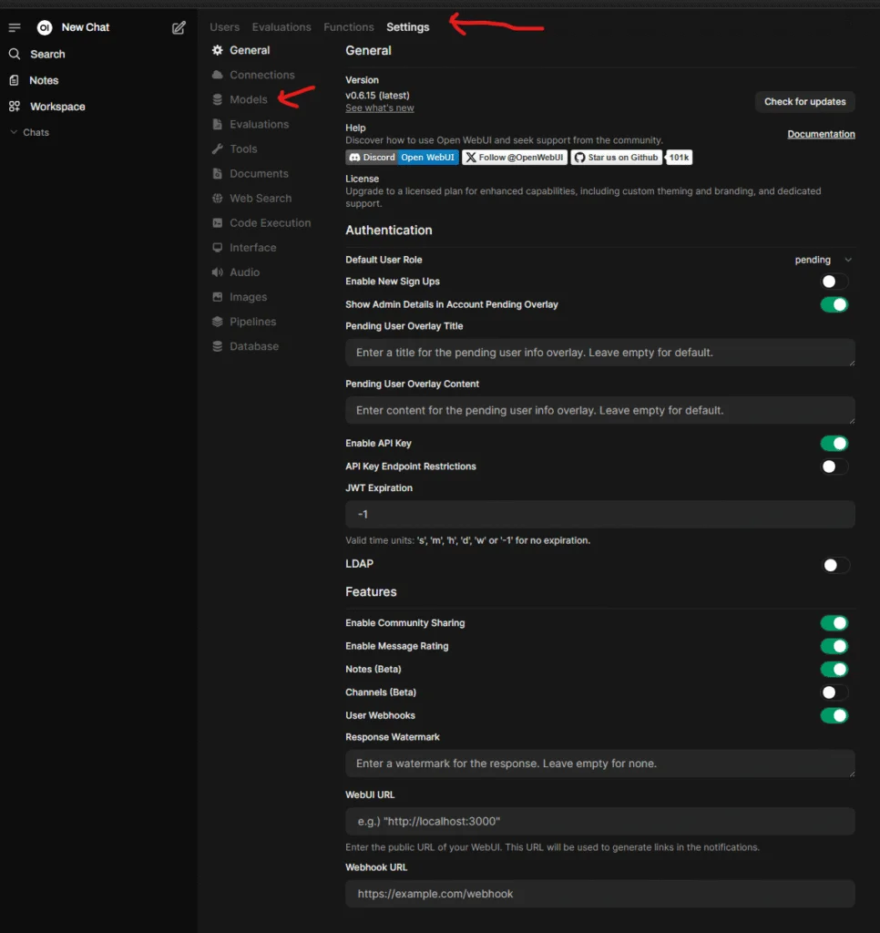Open Workspace via its grid icon
This screenshot has height=933, width=880.
15,107
